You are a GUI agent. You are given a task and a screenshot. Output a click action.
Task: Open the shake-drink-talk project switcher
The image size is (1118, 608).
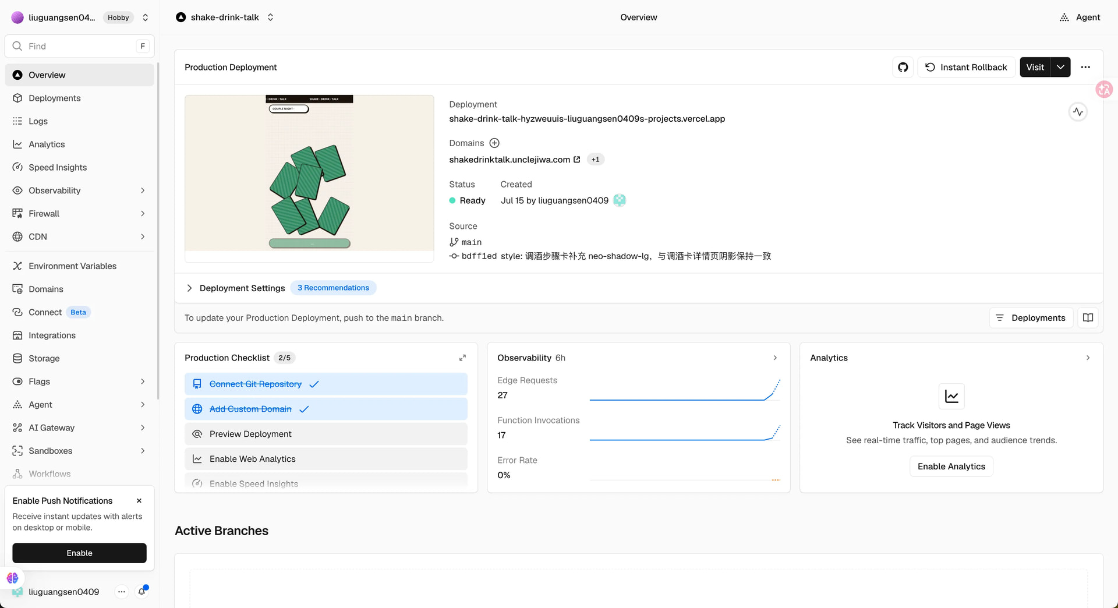click(270, 17)
